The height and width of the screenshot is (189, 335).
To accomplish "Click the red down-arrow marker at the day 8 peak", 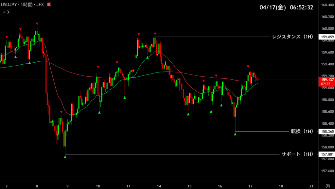I will point(37,24).
